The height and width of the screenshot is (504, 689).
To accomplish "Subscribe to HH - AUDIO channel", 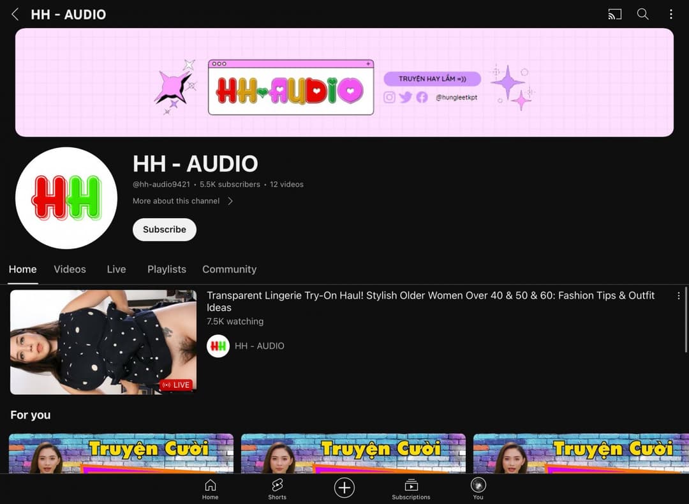I will (164, 229).
